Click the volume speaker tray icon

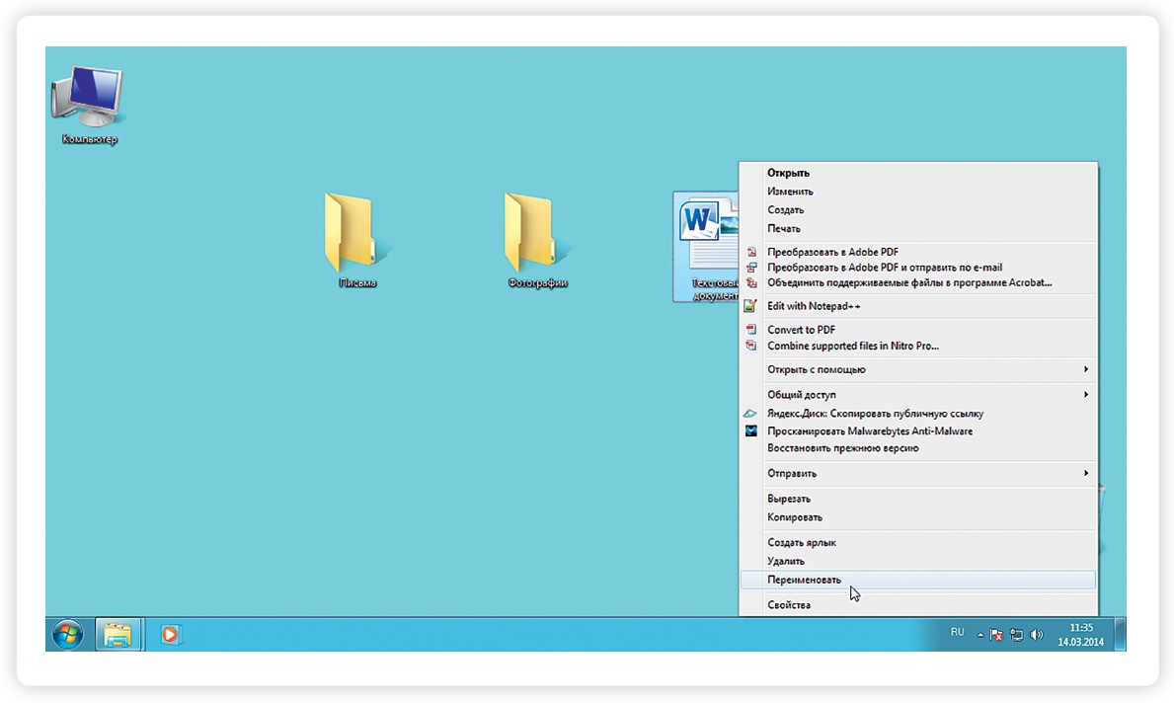(1036, 635)
